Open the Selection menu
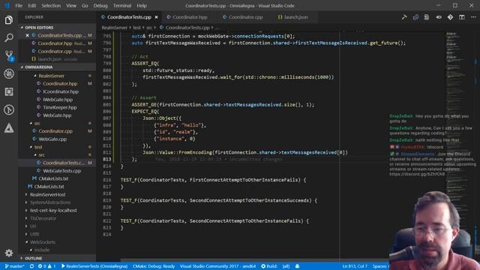This screenshot has width=480, height=270. pyautogui.click(x=51, y=5)
